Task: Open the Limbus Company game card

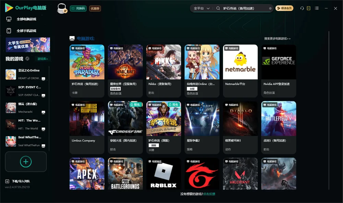Action: tap(87, 128)
